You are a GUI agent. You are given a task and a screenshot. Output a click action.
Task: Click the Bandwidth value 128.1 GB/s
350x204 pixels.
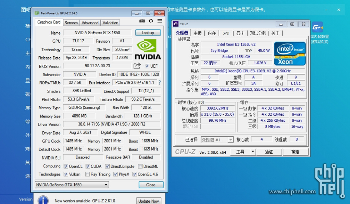tap(142, 116)
